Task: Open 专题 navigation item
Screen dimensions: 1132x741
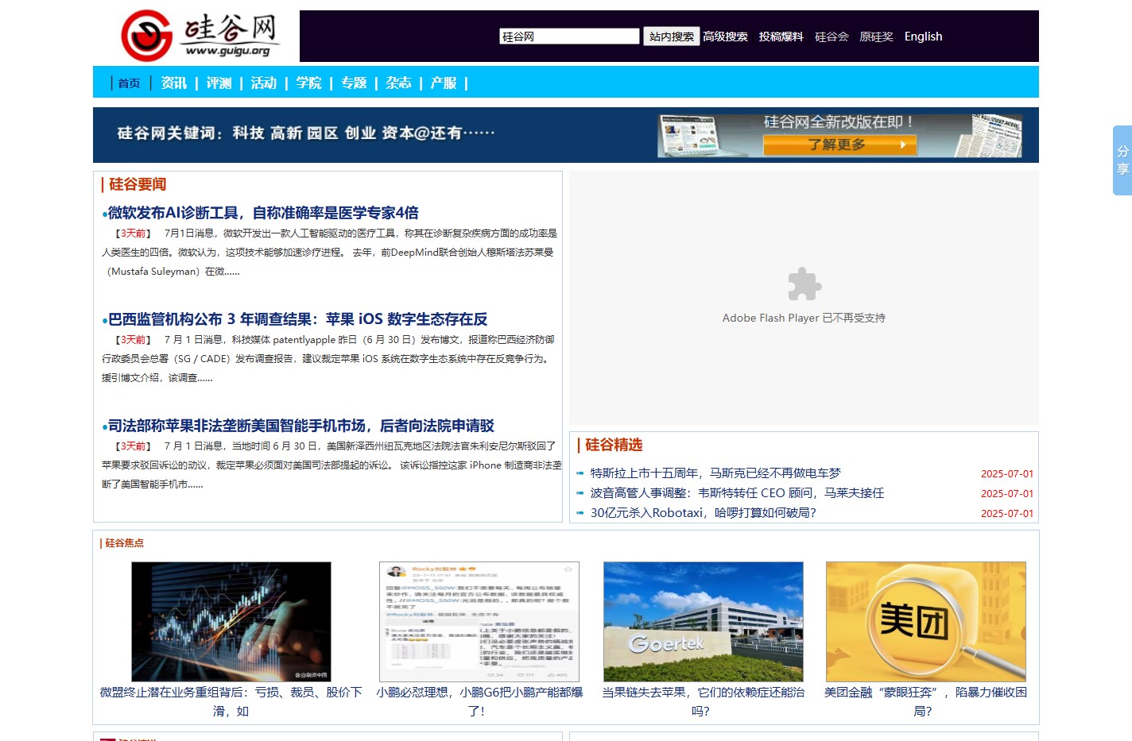Action: [x=354, y=83]
